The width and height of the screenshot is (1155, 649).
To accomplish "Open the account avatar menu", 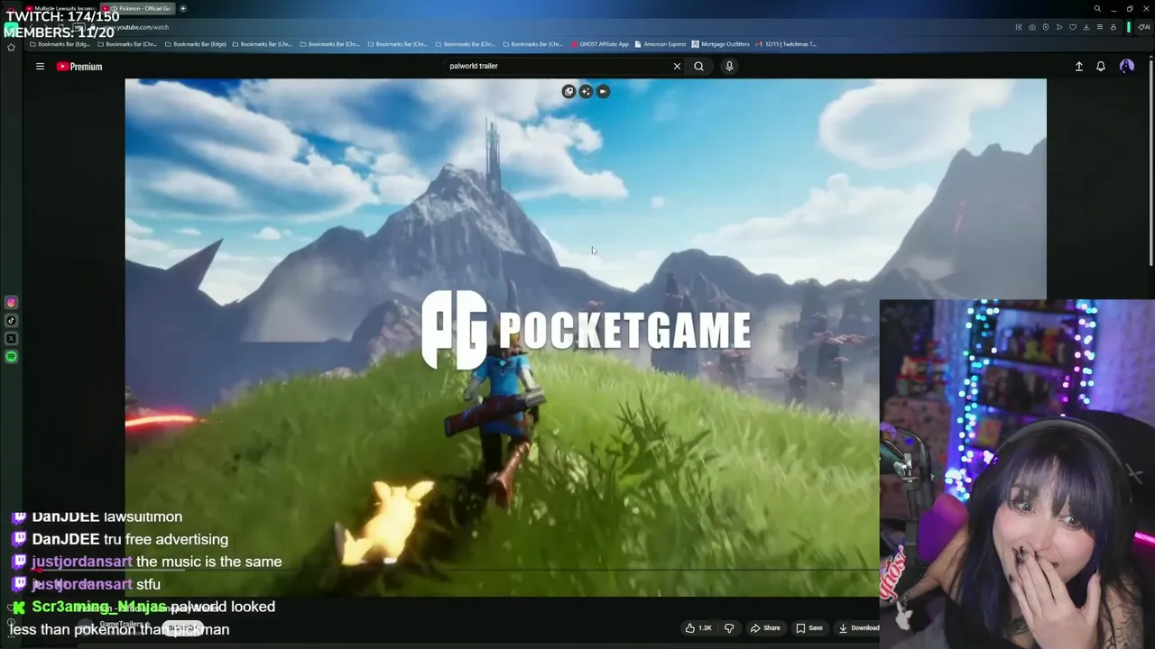I will click(x=1127, y=66).
